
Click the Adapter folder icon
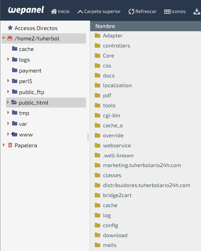point(97,36)
